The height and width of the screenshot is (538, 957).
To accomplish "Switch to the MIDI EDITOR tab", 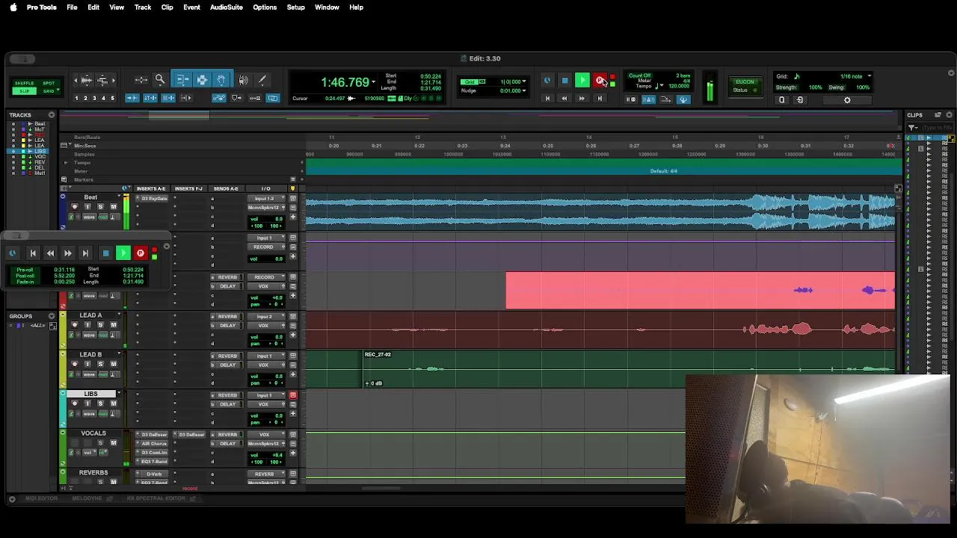I will [41, 498].
